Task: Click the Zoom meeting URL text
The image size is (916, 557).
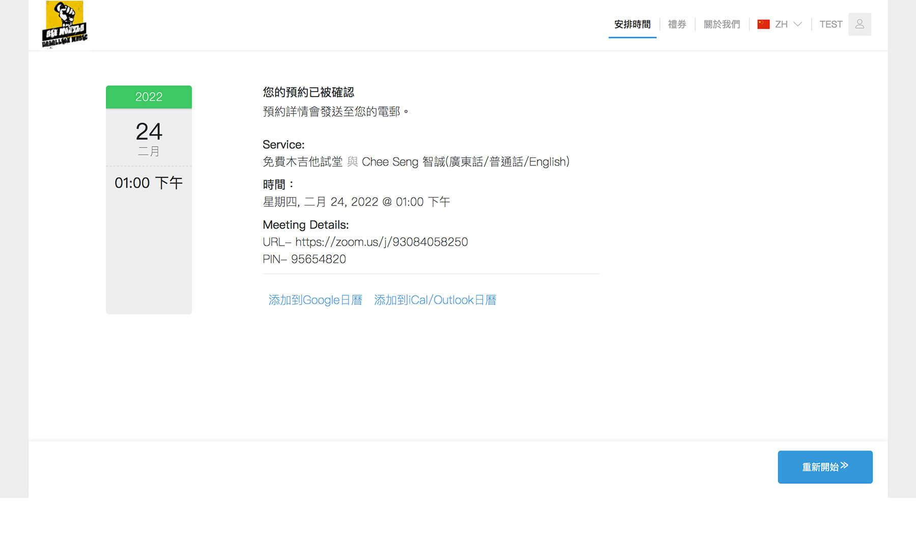Action: (381, 242)
